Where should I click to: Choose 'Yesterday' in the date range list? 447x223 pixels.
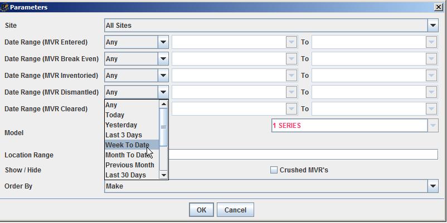click(x=121, y=125)
